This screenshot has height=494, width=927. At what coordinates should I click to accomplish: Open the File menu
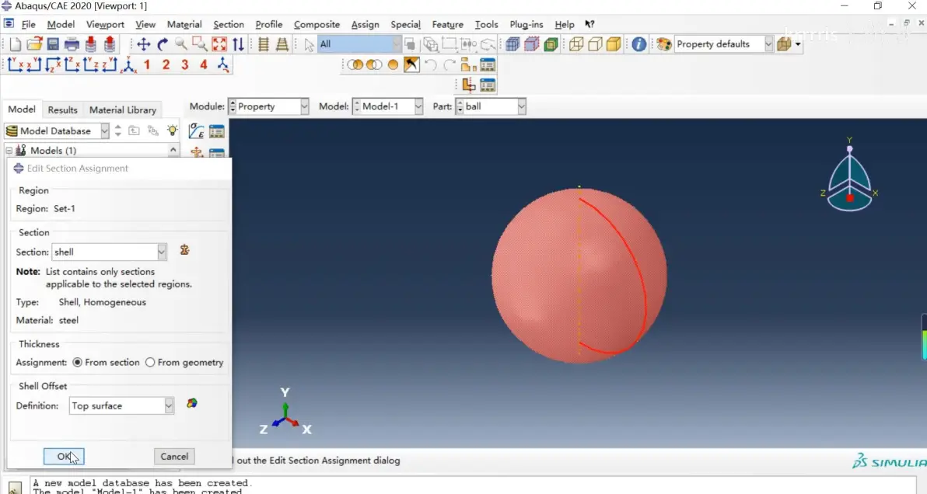tap(28, 24)
